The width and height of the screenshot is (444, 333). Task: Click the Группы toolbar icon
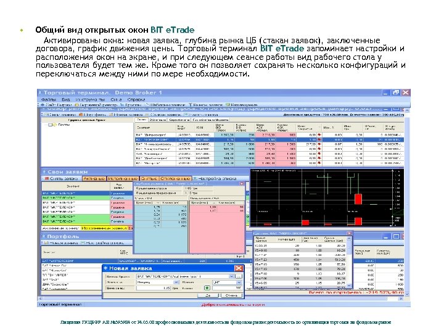[x=129, y=105]
